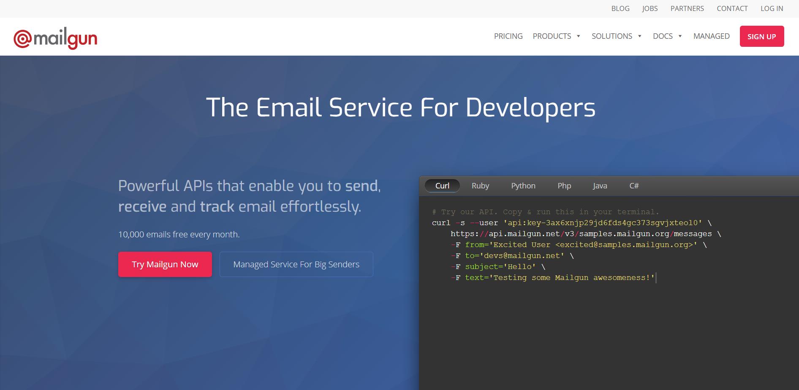Click the text='Testing some Mailgun awesomeness!' line
This screenshot has height=390, width=799.
point(553,277)
